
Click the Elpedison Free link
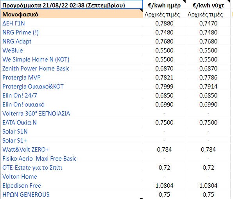(22, 186)
